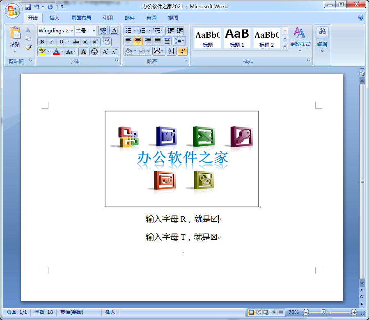Toggle subscript formatting
Screen dimensions: 369x320
86,42
